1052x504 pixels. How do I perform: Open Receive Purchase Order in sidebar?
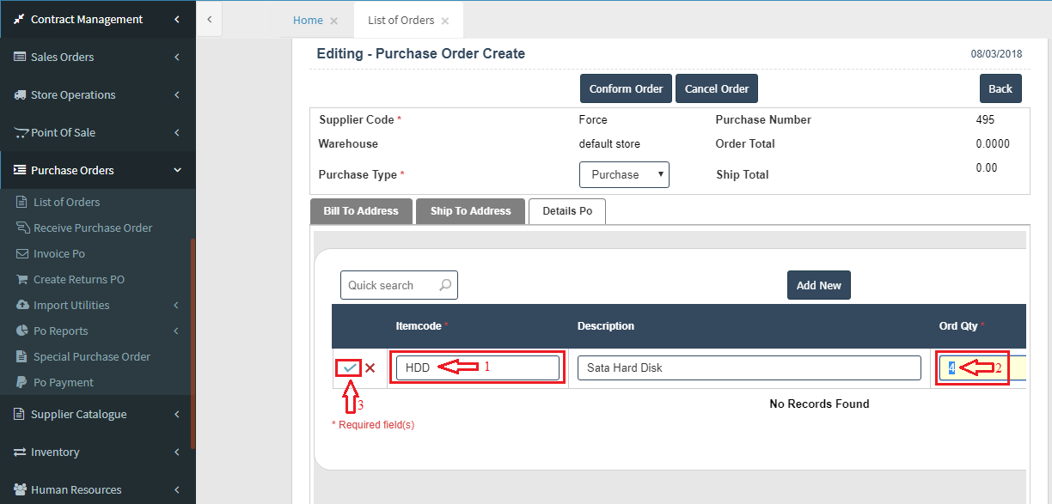pyautogui.click(x=93, y=228)
